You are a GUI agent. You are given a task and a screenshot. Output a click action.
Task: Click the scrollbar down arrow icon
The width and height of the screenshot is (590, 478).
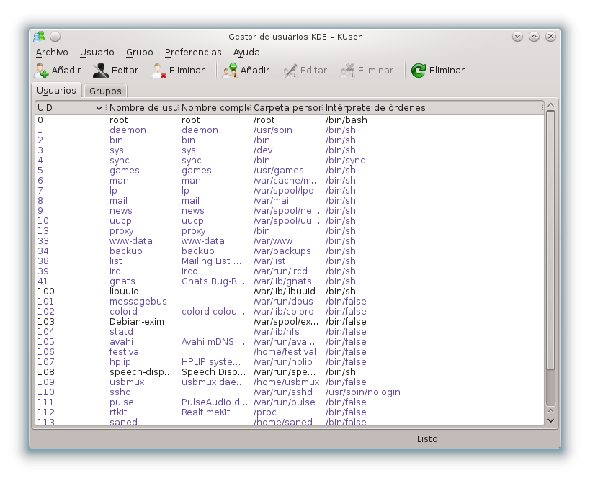tap(550, 421)
